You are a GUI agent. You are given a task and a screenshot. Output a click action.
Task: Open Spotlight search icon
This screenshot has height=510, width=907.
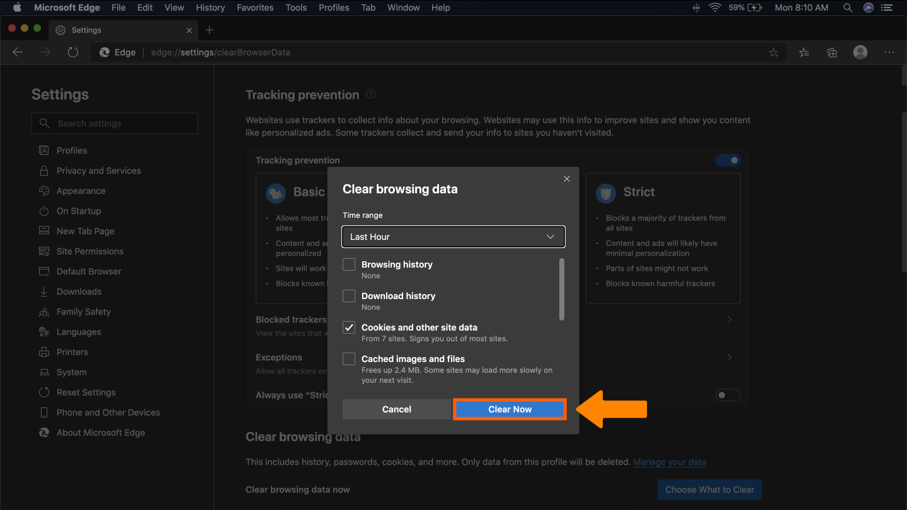coord(848,8)
